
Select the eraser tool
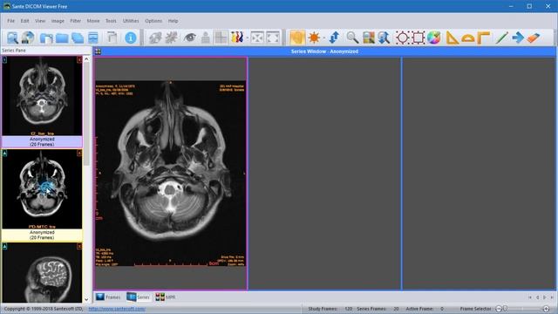pos(534,38)
